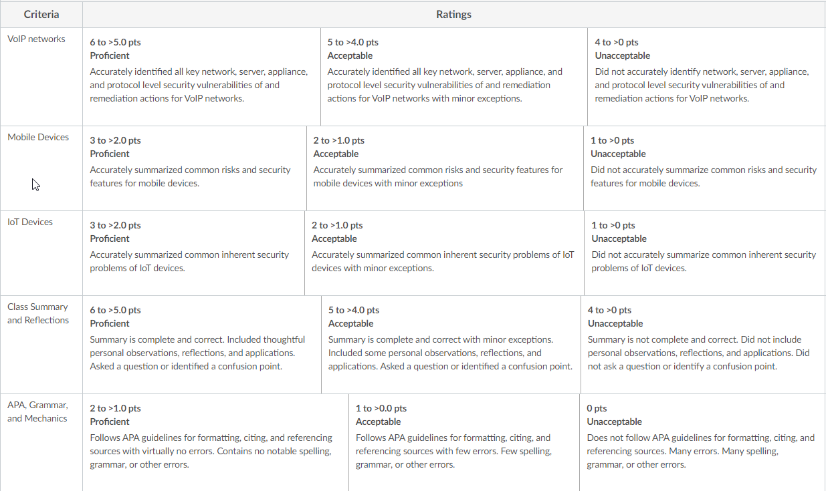Select Mobile Devices Proficient rating
The image size is (826, 491).
click(195, 168)
